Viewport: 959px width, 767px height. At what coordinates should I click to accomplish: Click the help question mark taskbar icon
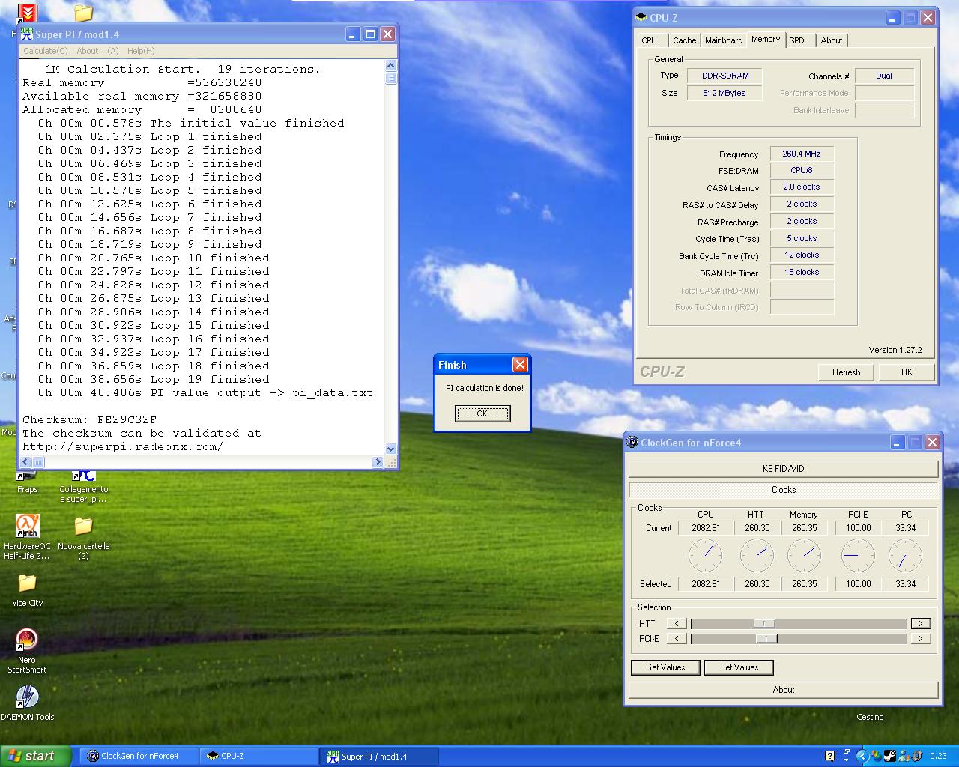[x=829, y=756]
